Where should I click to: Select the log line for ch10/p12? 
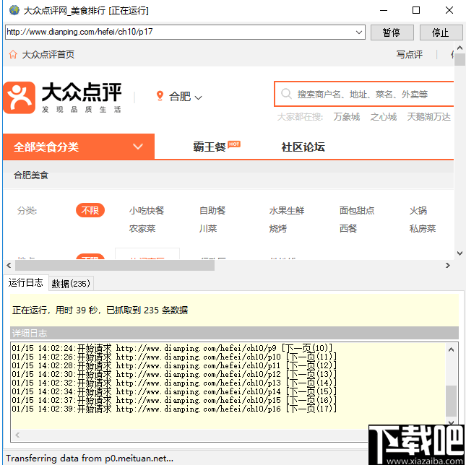coord(174,374)
